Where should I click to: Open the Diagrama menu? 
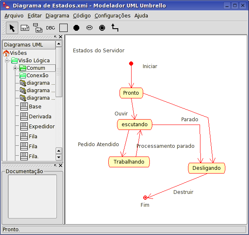(57, 16)
